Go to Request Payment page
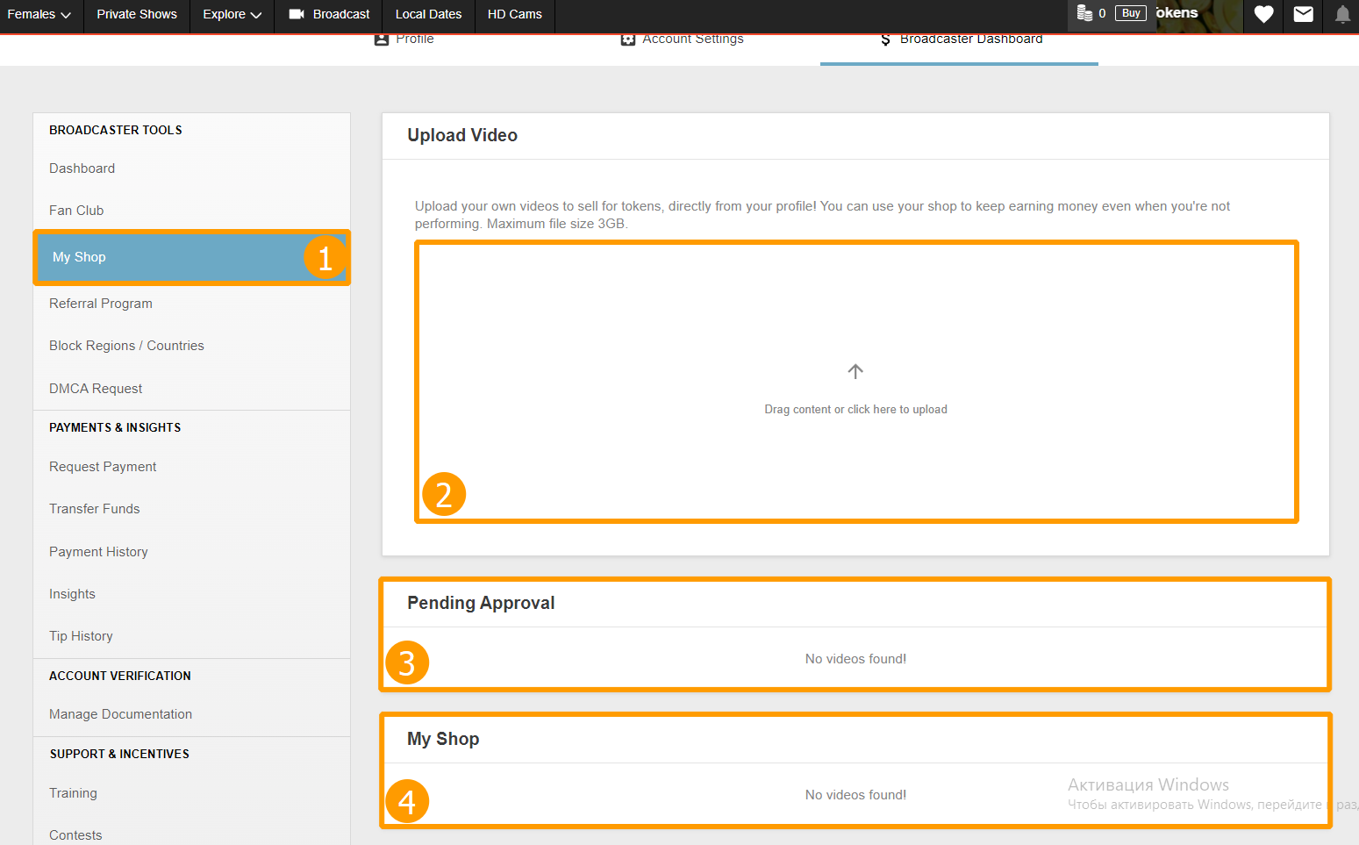This screenshot has width=1359, height=845. (103, 467)
